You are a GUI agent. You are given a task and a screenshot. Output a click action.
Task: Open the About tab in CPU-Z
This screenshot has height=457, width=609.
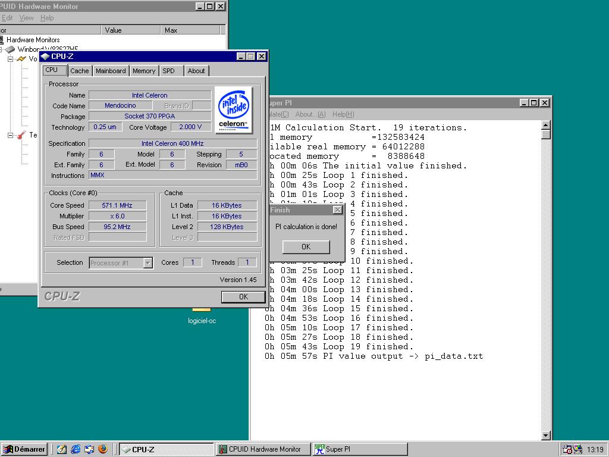coord(196,71)
